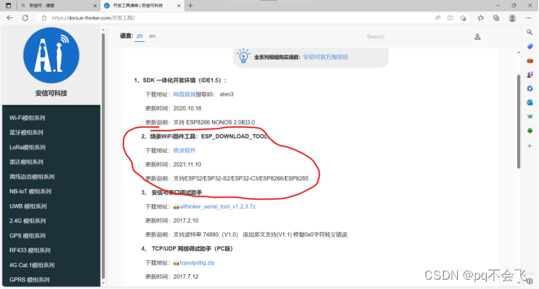Activate the read aloud icon

(x=438, y=18)
